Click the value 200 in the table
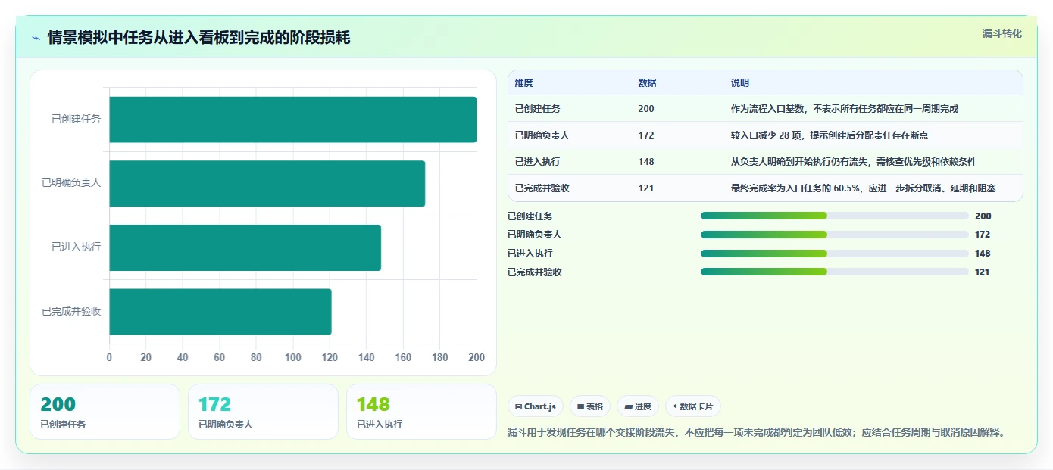The height and width of the screenshot is (470, 1053). pyautogui.click(x=646, y=109)
